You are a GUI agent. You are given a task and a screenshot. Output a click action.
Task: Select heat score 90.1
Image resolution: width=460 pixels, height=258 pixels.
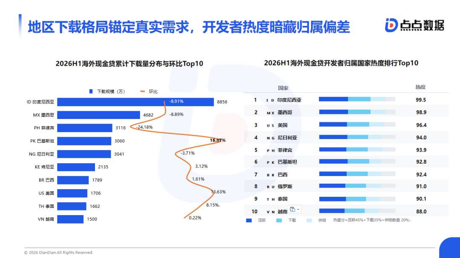[421, 199]
